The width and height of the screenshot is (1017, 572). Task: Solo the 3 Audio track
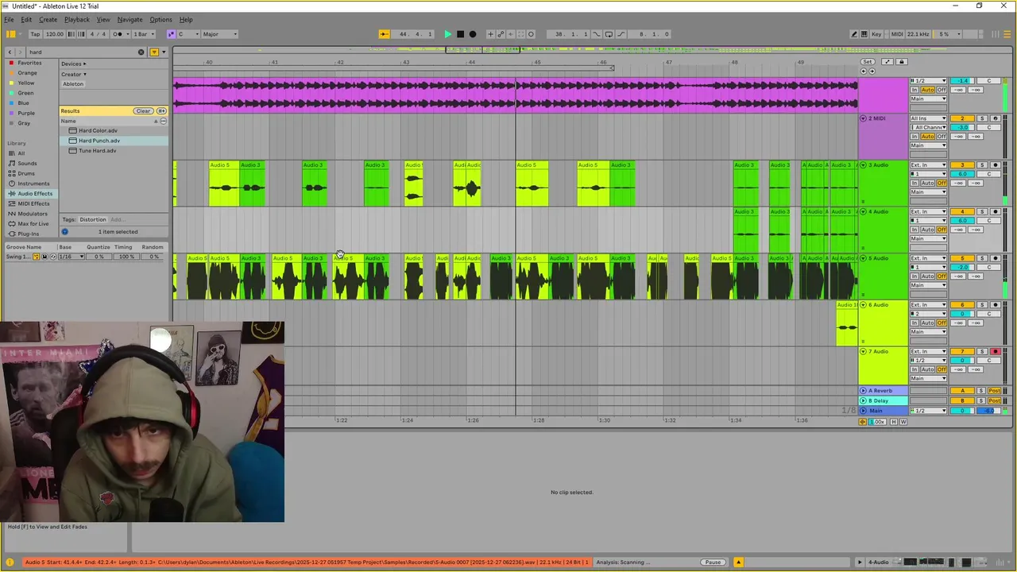tap(982, 165)
